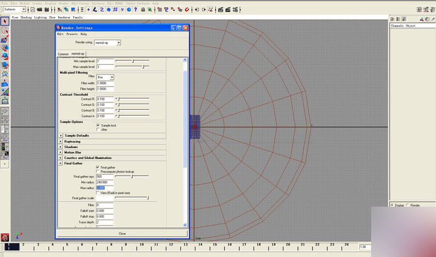Open Presets menu in Render Settings
Viewport: 436px width, 257px height.
pos(72,34)
